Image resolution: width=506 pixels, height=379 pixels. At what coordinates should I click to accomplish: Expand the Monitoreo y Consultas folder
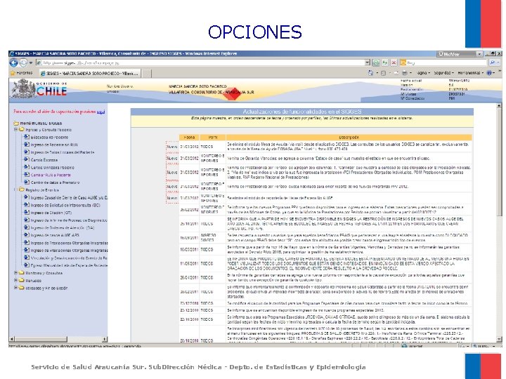pos(15,272)
